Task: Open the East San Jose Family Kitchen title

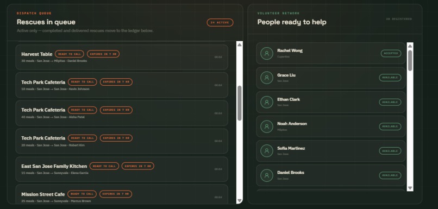Action: (x=54, y=166)
